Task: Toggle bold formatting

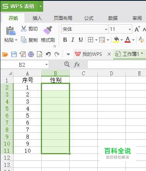Action: point(65,40)
